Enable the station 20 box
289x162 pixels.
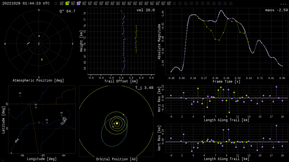pos(169,3)
